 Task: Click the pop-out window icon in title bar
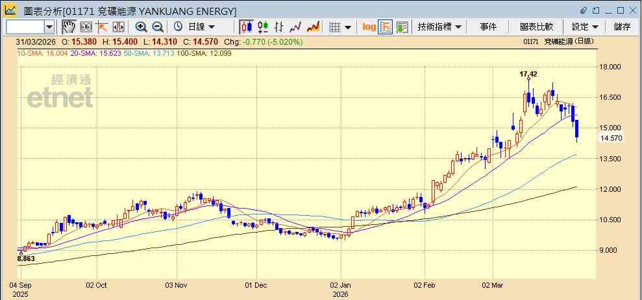596,10
